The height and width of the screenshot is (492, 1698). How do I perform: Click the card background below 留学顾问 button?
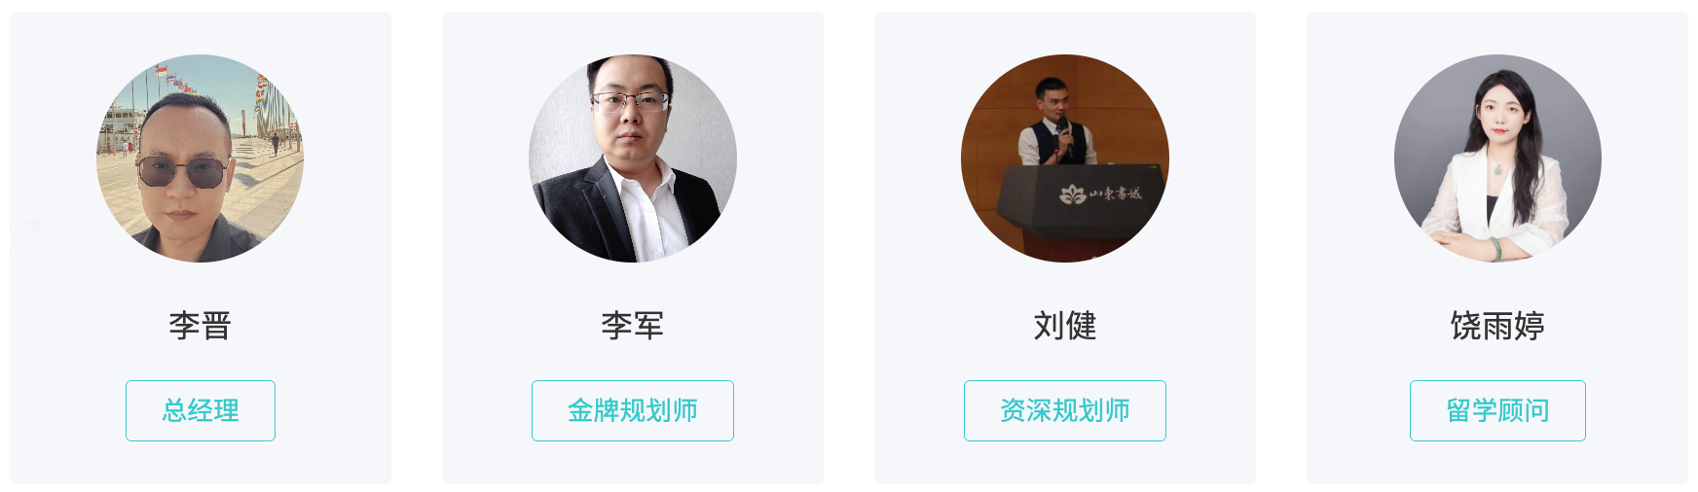pos(1497,463)
